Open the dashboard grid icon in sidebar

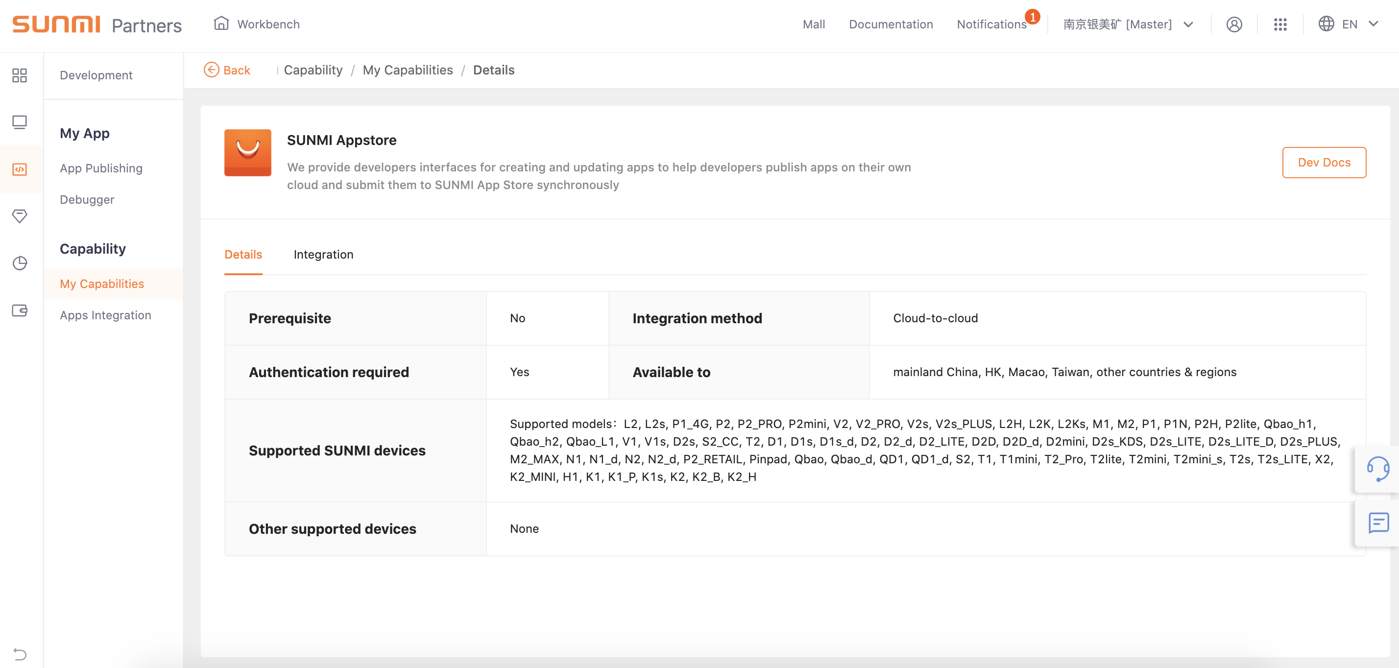tap(20, 75)
